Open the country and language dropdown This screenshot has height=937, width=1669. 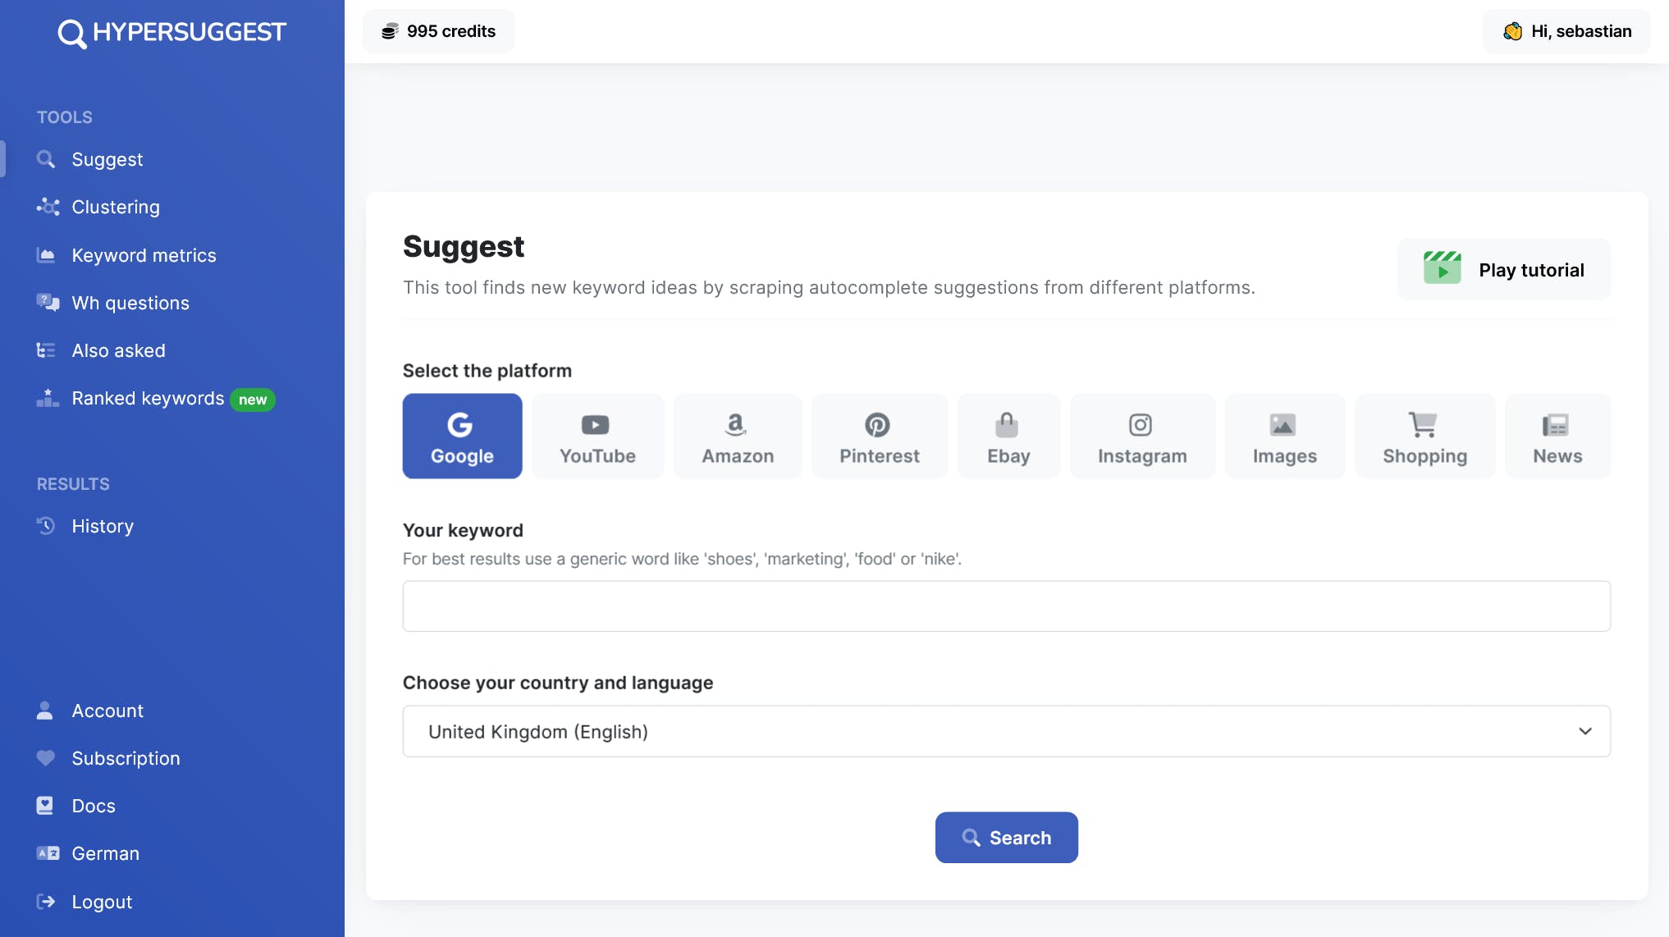click(x=1006, y=731)
